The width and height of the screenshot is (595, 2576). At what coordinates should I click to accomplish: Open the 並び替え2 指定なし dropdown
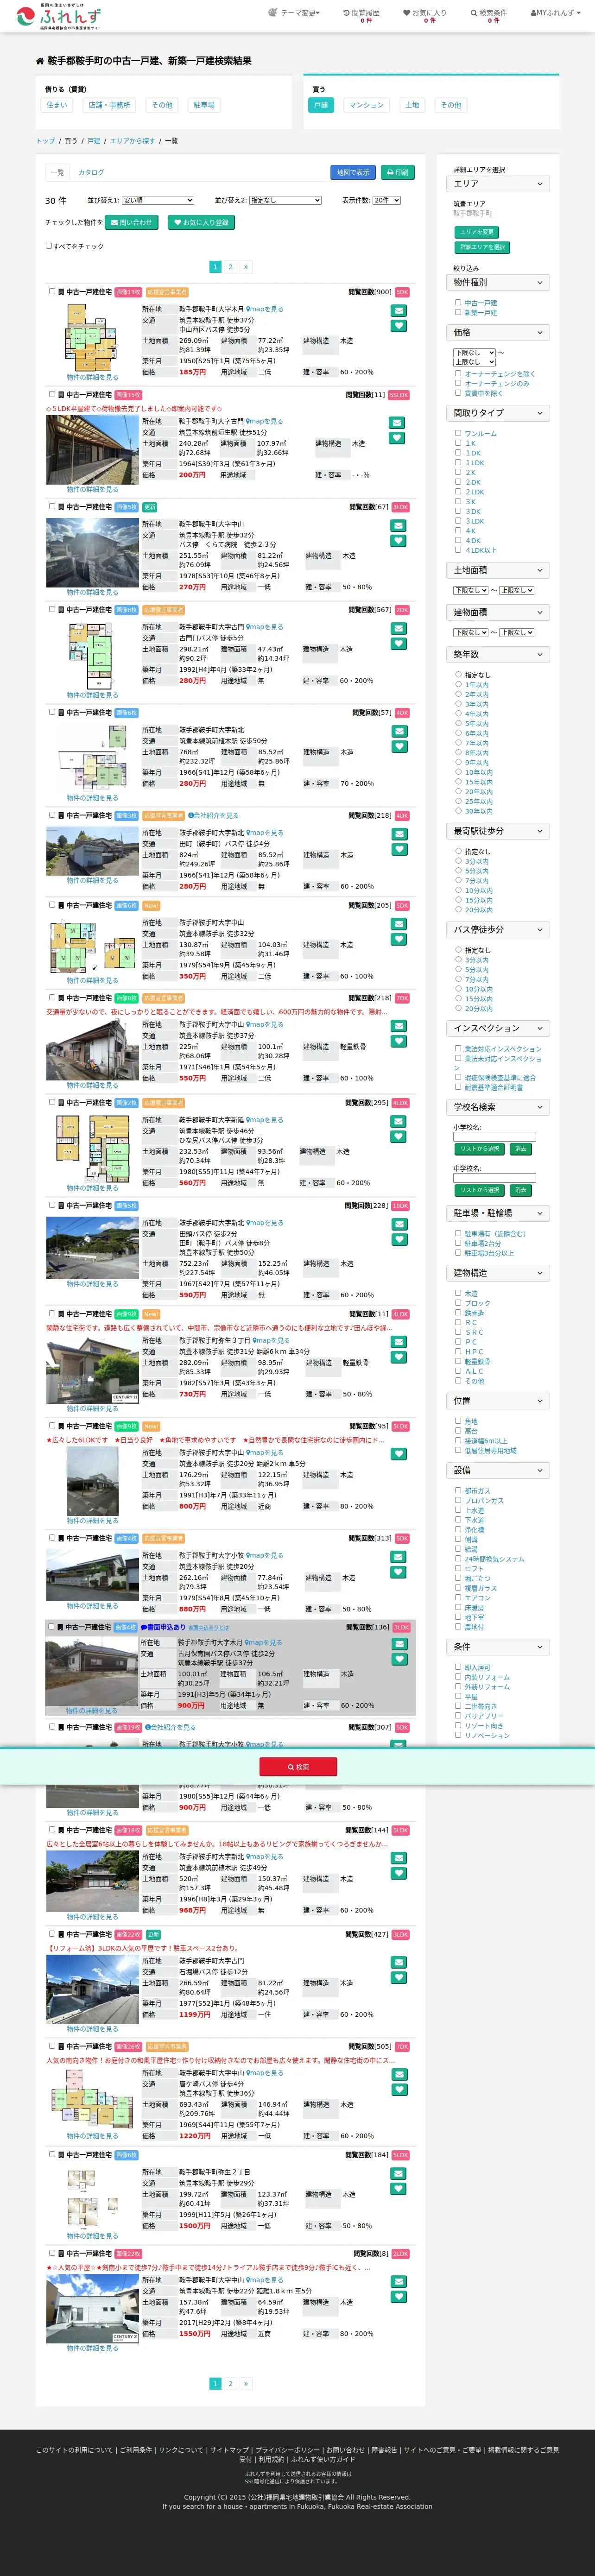[x=285, y=200]
